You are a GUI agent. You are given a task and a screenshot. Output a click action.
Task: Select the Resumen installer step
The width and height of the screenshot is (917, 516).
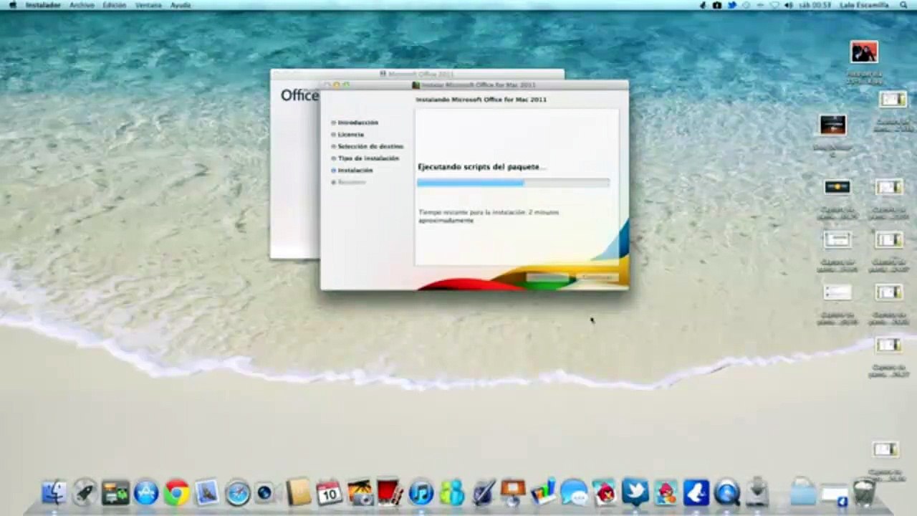click(351, 182)
